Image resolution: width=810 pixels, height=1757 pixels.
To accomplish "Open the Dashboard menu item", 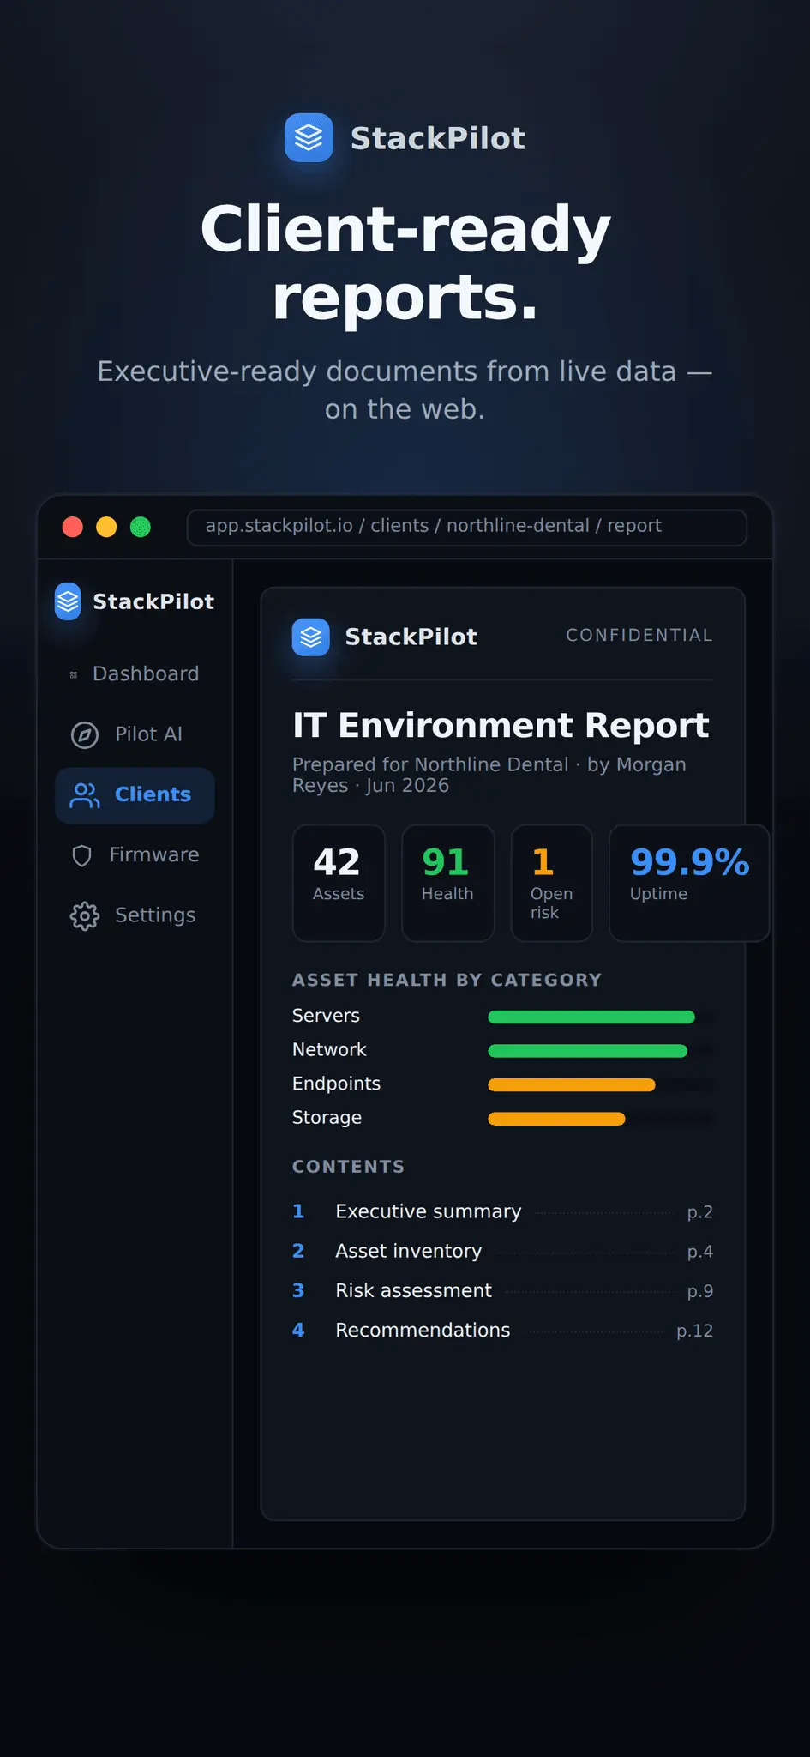I will pos(135,674).
